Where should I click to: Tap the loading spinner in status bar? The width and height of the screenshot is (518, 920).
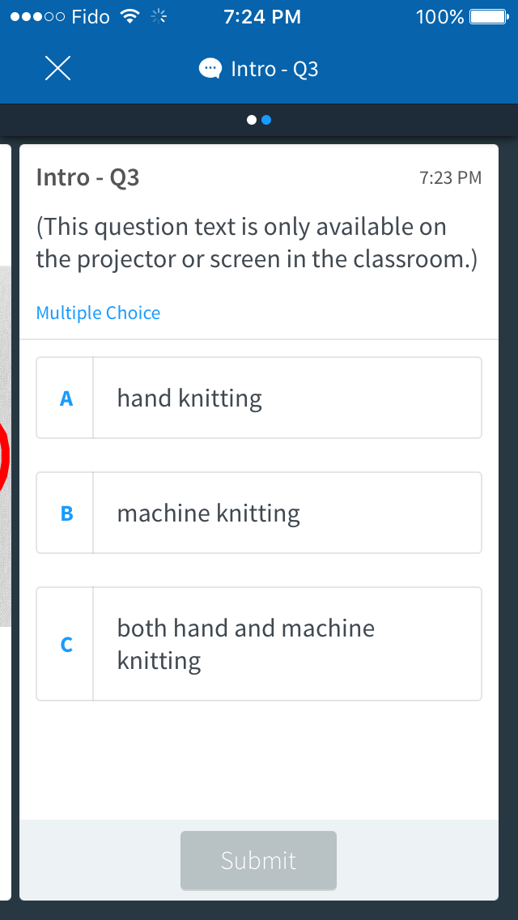coord(158,15)
